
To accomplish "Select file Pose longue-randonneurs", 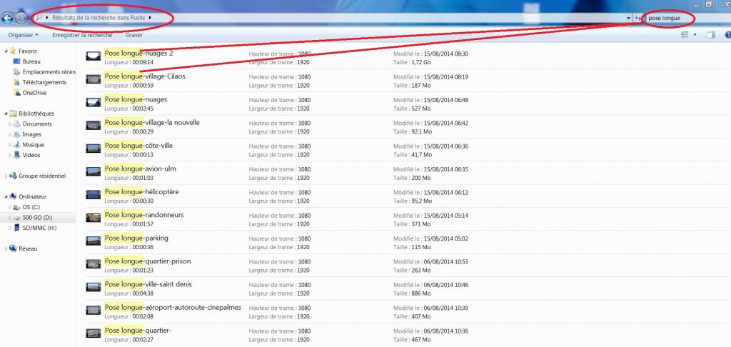I will pos(144,214).
